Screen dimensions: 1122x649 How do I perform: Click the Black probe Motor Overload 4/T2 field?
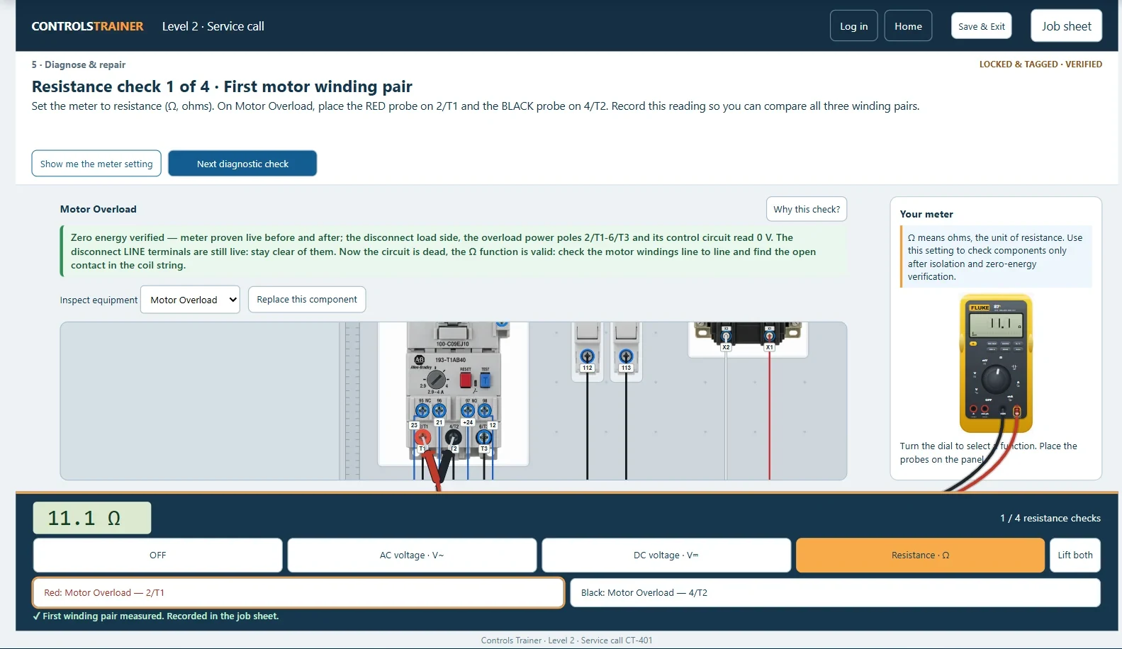[835, 593]
